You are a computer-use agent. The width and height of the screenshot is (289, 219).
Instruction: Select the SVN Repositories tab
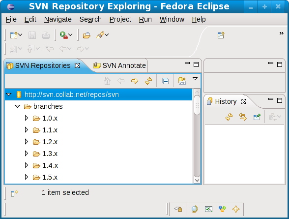43,65
